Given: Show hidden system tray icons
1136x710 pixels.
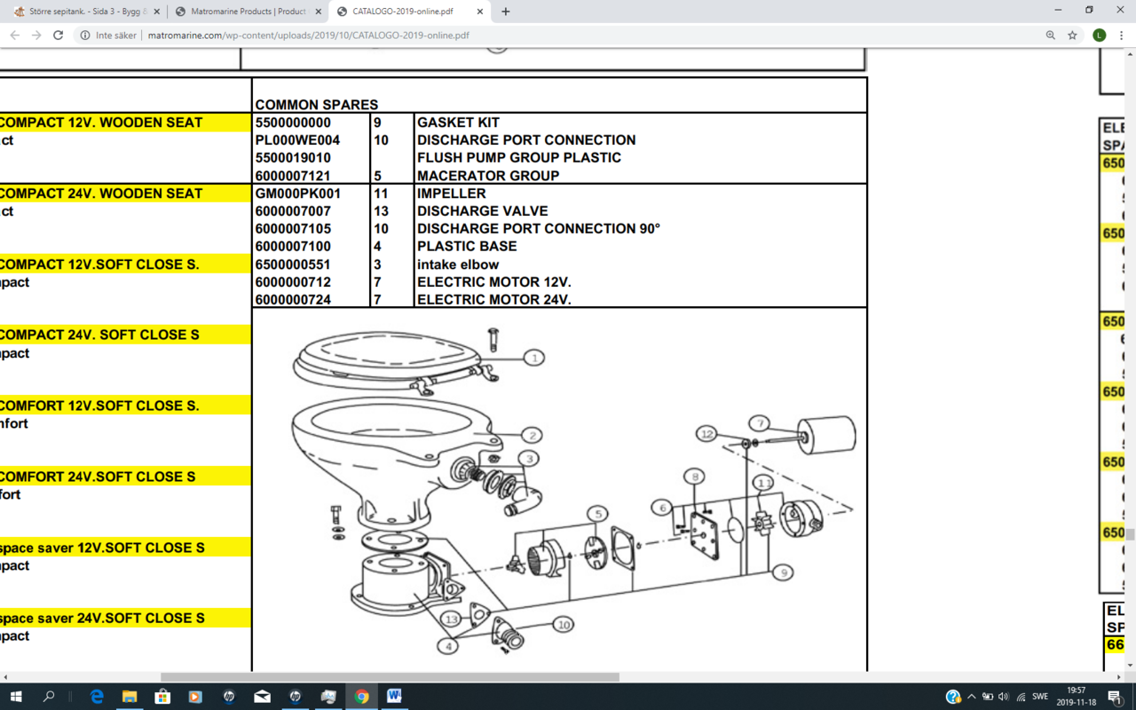Looking at the screenshot, I should click(971, 697).
